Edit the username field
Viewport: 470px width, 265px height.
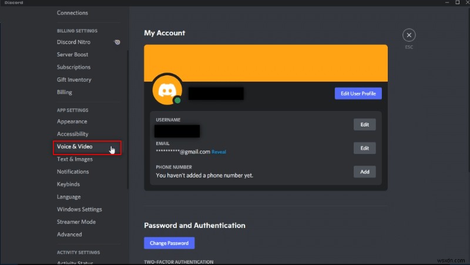click(364, 124)
